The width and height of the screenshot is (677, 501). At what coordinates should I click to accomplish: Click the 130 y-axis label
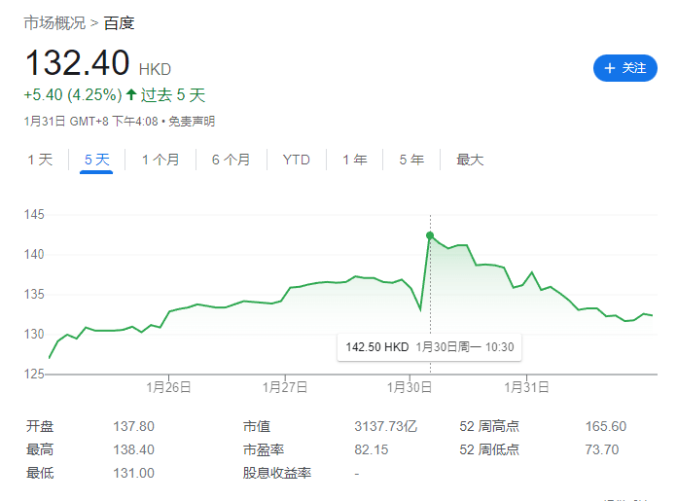(x=34, y=335)
